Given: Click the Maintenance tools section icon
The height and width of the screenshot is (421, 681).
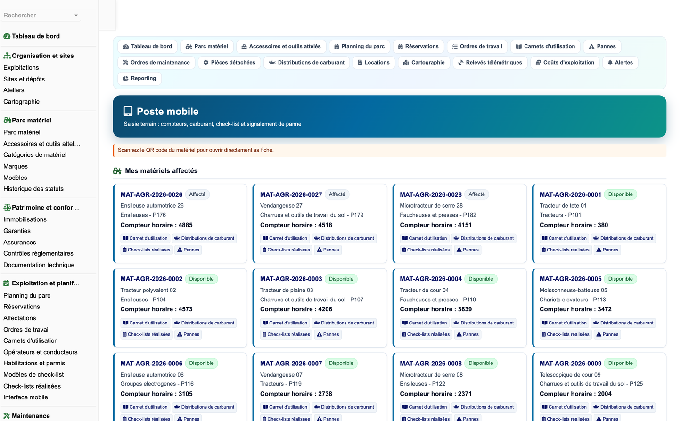Looking at the screenshot, I should pyautogui.click(x=7, y=416).
